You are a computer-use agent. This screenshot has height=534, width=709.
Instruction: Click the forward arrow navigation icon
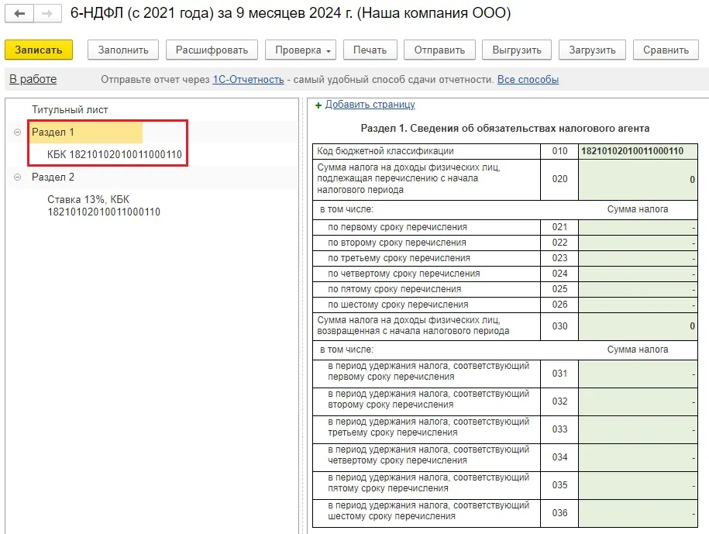coord(47,15)
